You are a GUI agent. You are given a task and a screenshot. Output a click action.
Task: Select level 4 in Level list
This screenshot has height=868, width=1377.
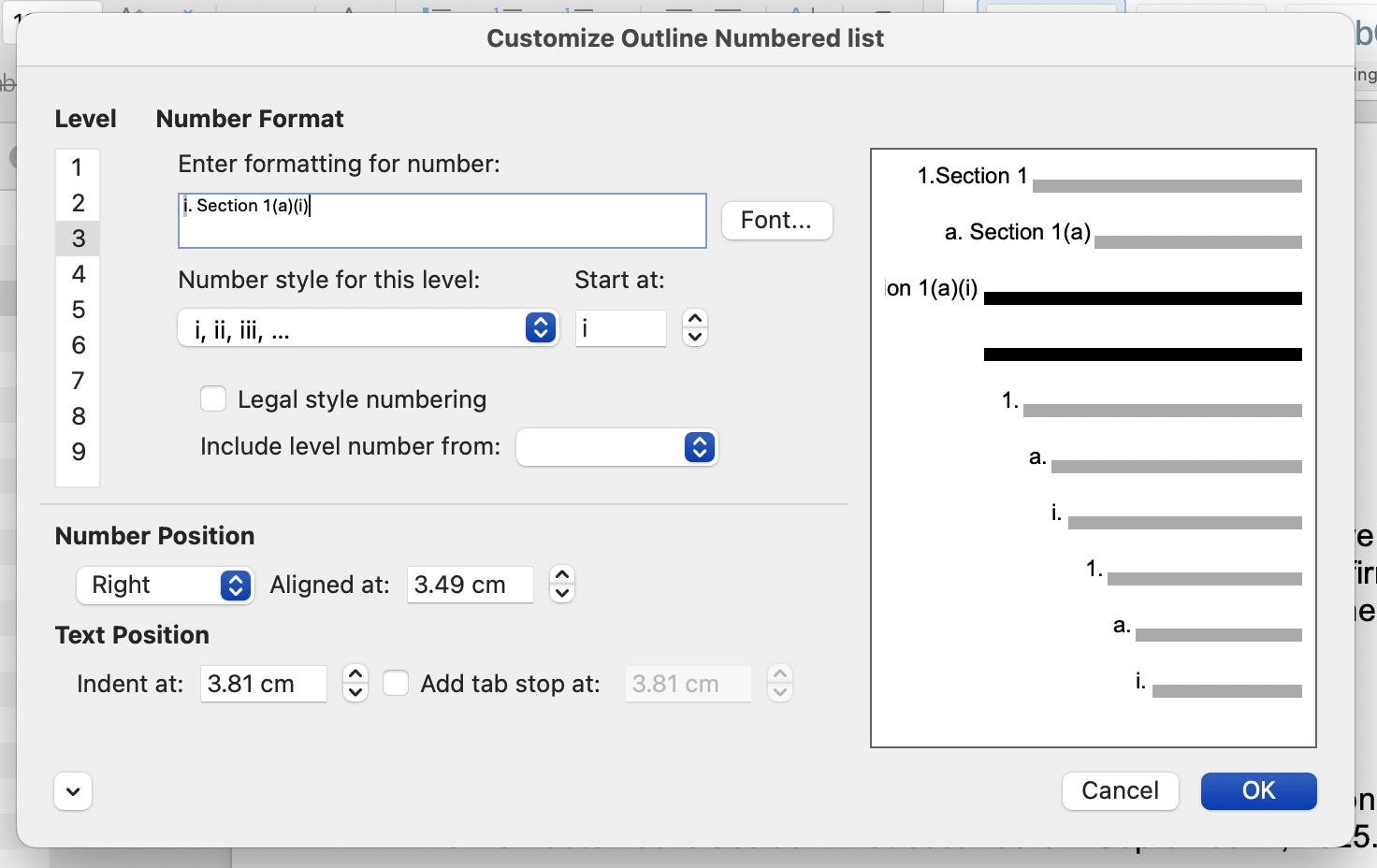[x=78, y=274]
